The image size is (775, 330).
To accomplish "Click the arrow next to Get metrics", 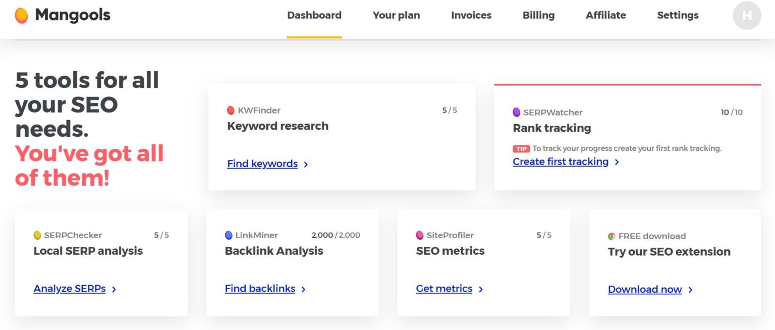I will pos(480,290).
